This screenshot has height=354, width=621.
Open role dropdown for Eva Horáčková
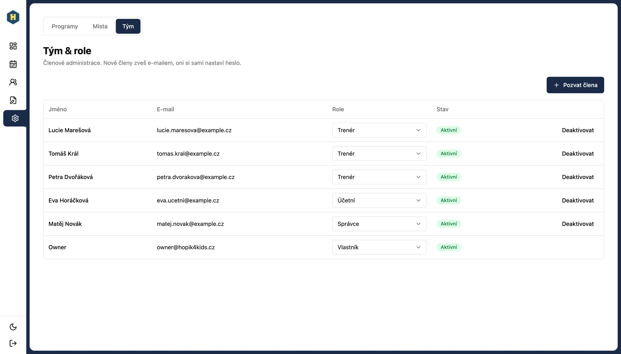pyautogui.click(x=379, y=200)
